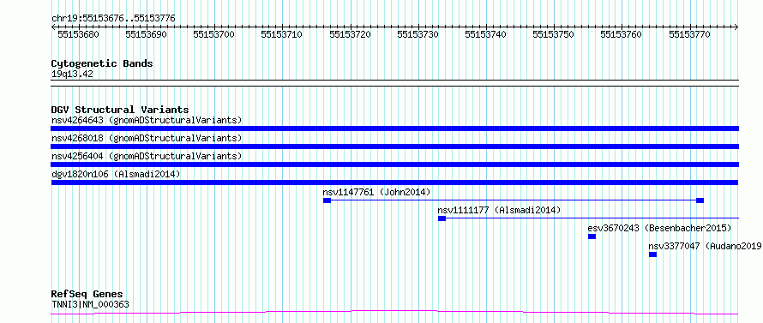The height and width of the screenshot is (323, 763).
Task: Click ruler position 55153680
Action: pyautogui.click(x=79, y=34)
